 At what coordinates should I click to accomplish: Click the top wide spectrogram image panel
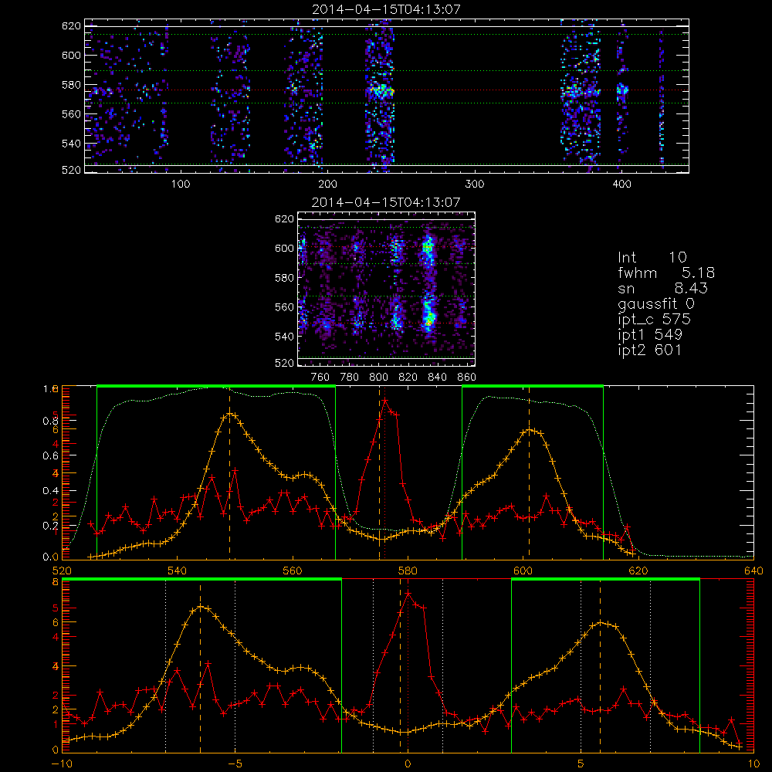[387, 96]
